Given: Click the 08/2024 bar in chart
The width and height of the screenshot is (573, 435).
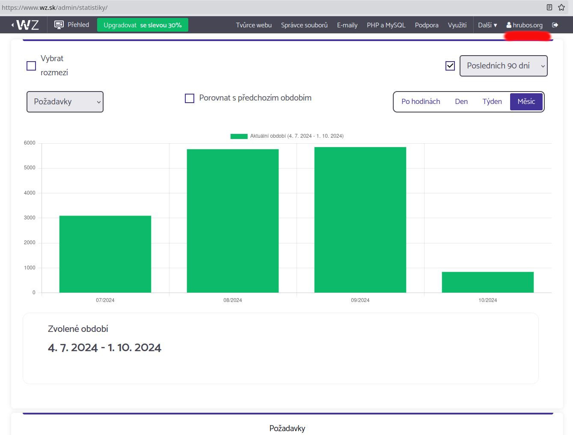Looking at the screenshot, I should tap(233, 221).
